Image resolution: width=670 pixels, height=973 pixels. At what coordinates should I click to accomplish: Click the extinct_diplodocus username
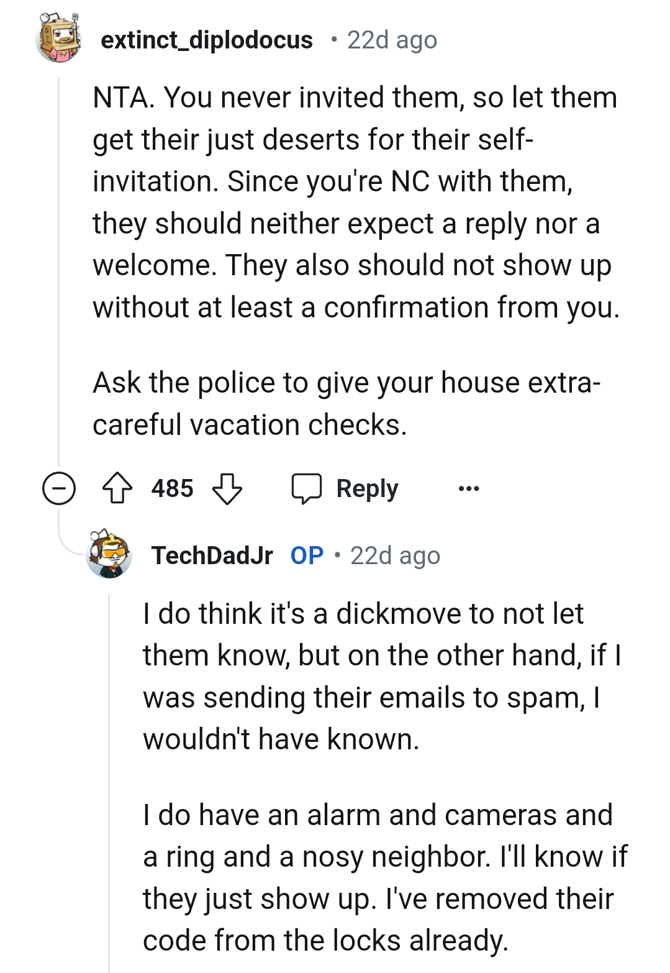(207, 41)
